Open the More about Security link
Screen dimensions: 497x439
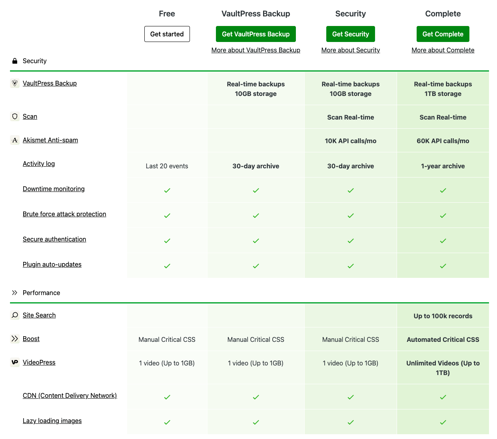[x=350, y=50]
